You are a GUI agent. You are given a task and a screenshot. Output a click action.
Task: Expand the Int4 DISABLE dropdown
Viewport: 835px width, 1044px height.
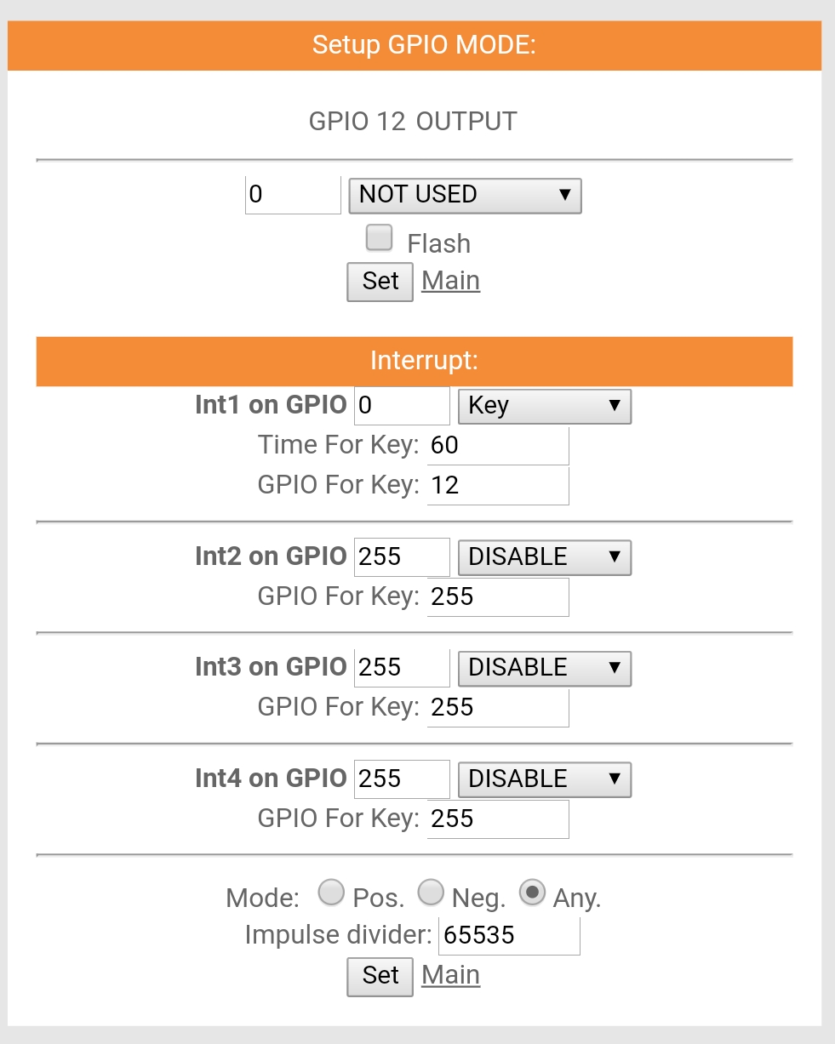point(544,779)
